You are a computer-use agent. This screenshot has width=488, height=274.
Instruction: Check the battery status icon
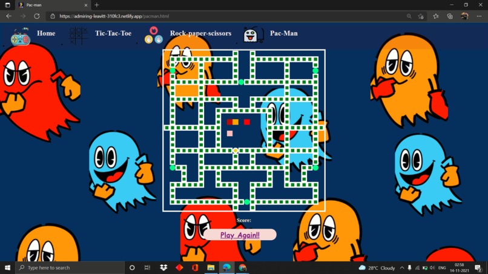tap(425, 268)
